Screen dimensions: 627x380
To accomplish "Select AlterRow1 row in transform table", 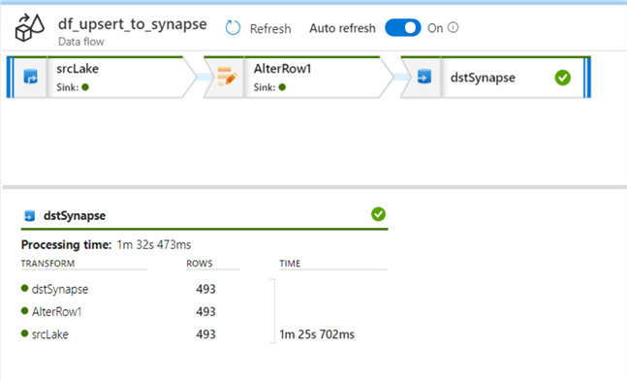I will pyautogui.click(x=204, y=311).
